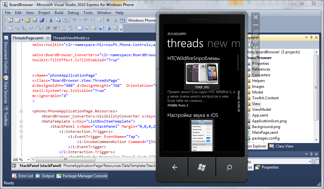This screenshot has width=324, height=189.
Task: Click the Copy icon in the toolbar
Action: 58,20
